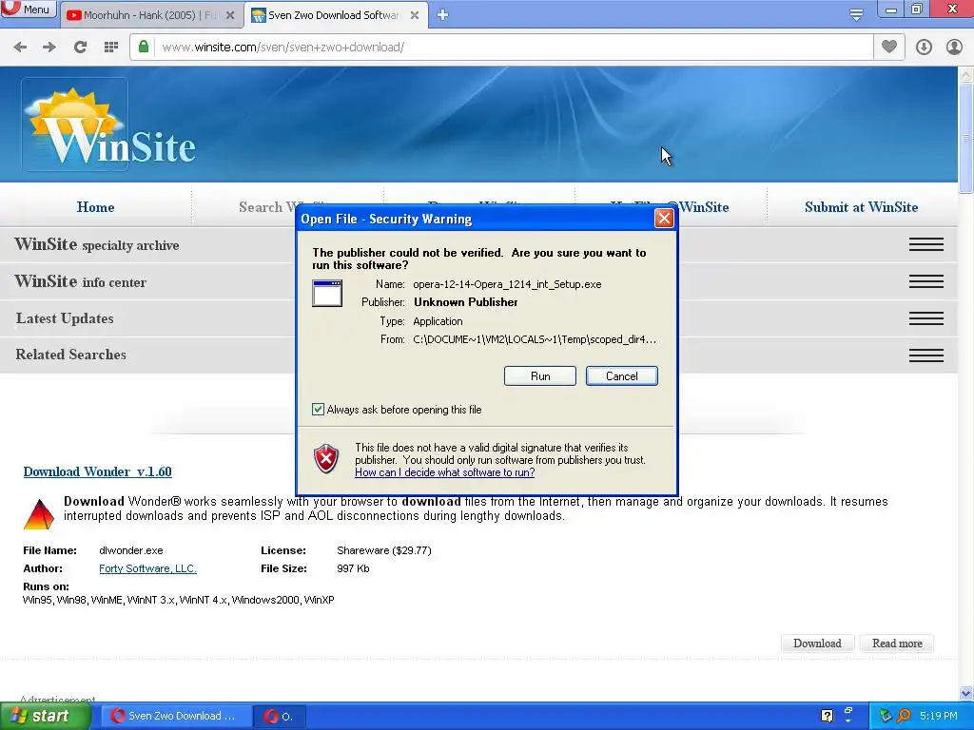Open the Speed Dial grid icon
Screen dimensions: 974x730
coord(110,48)
